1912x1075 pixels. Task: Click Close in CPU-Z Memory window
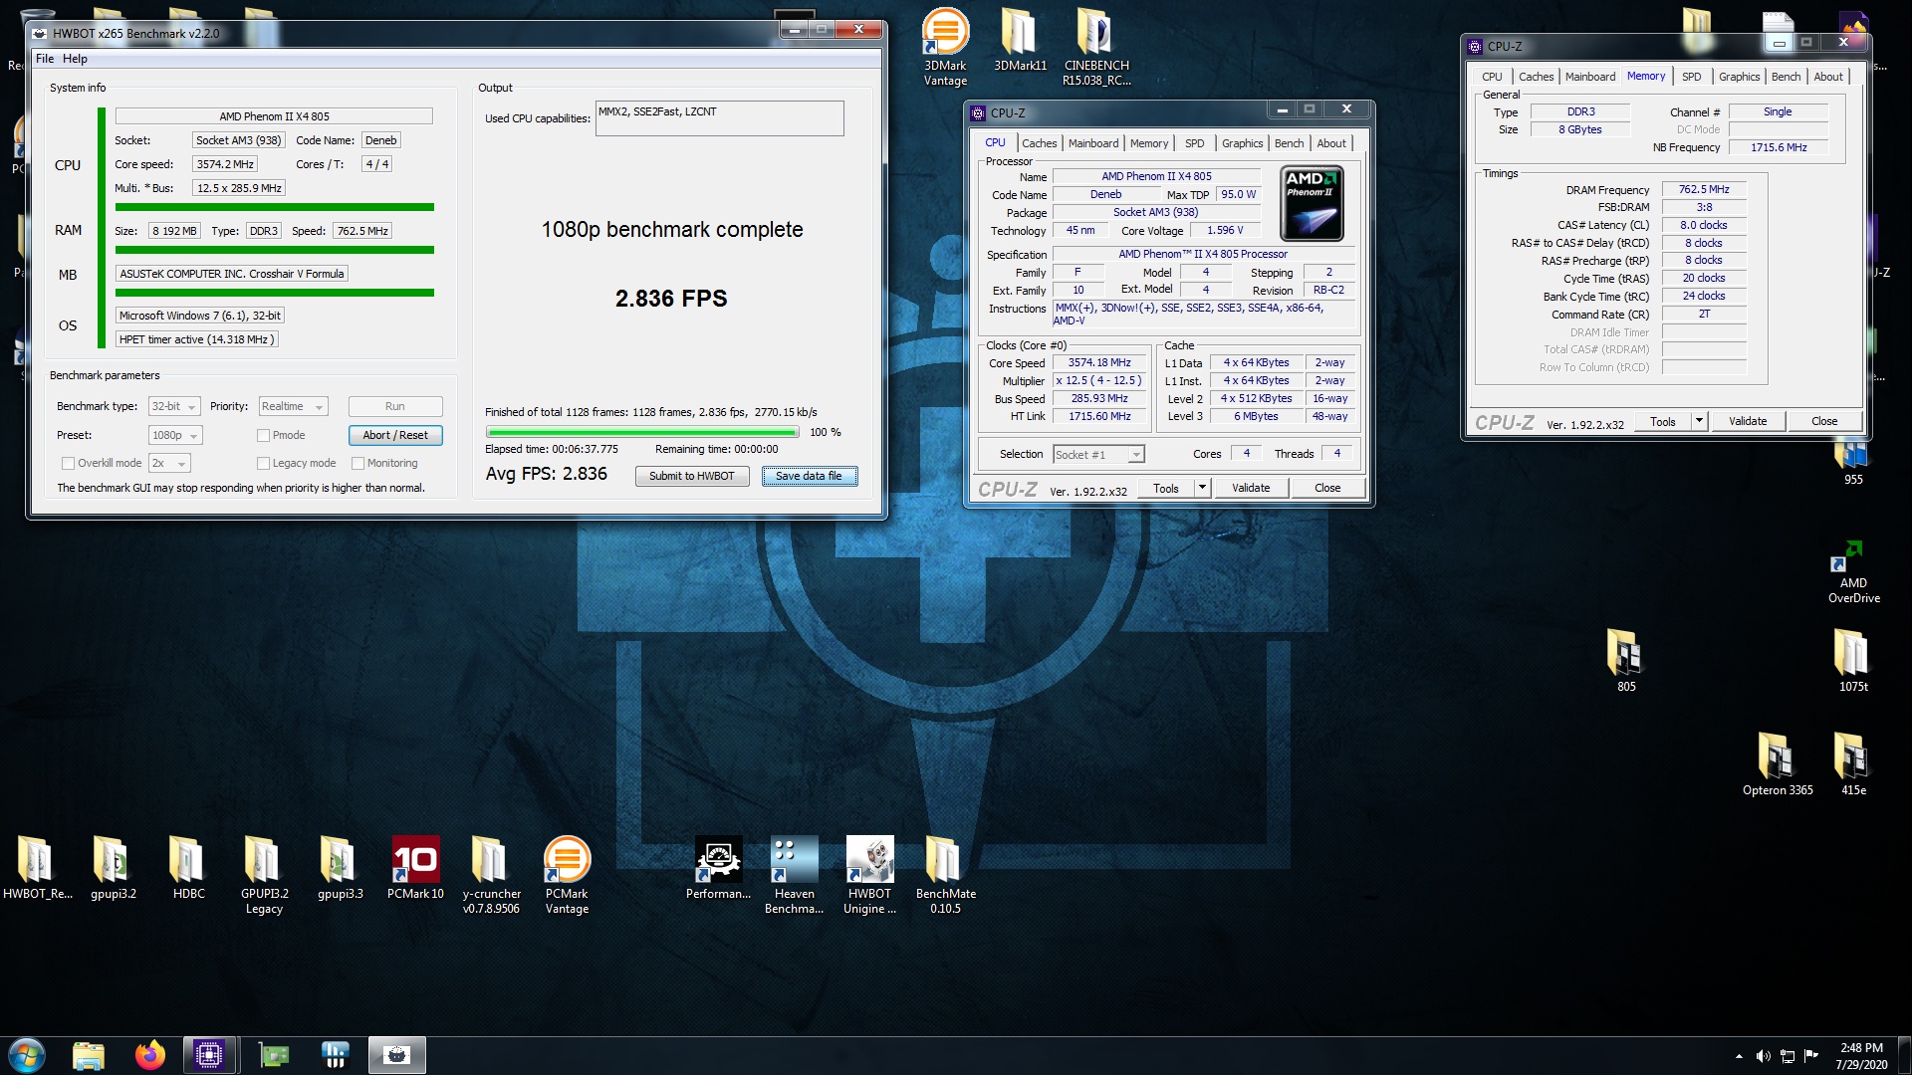click(1824, 421)
